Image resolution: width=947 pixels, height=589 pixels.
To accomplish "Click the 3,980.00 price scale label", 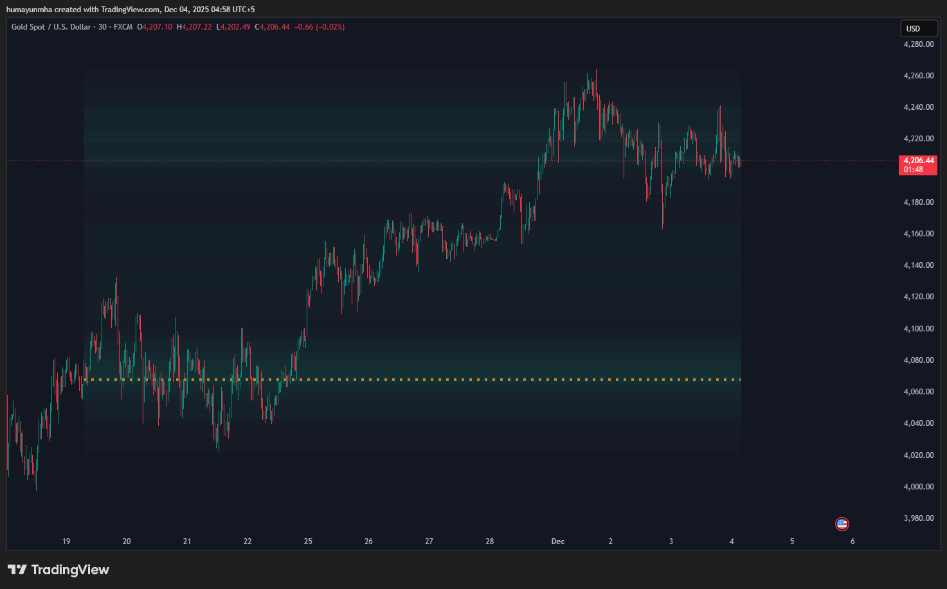I will 919,518.
